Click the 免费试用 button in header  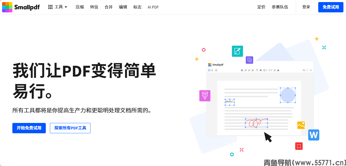coord(331,7)
